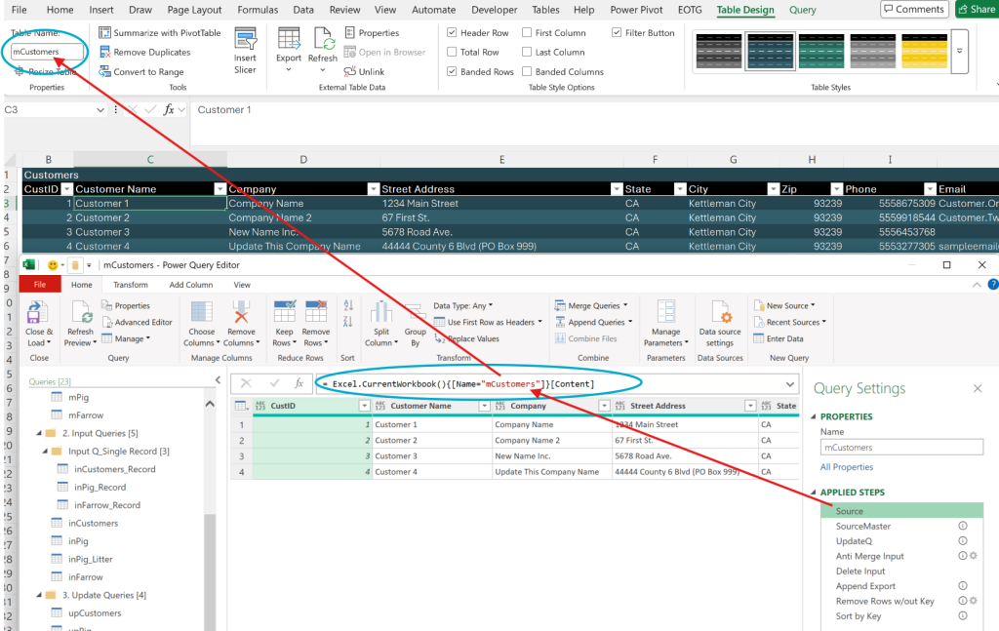
Task: Click the Excel ribbon Refresh icon
Action: [x=323, y=39]
